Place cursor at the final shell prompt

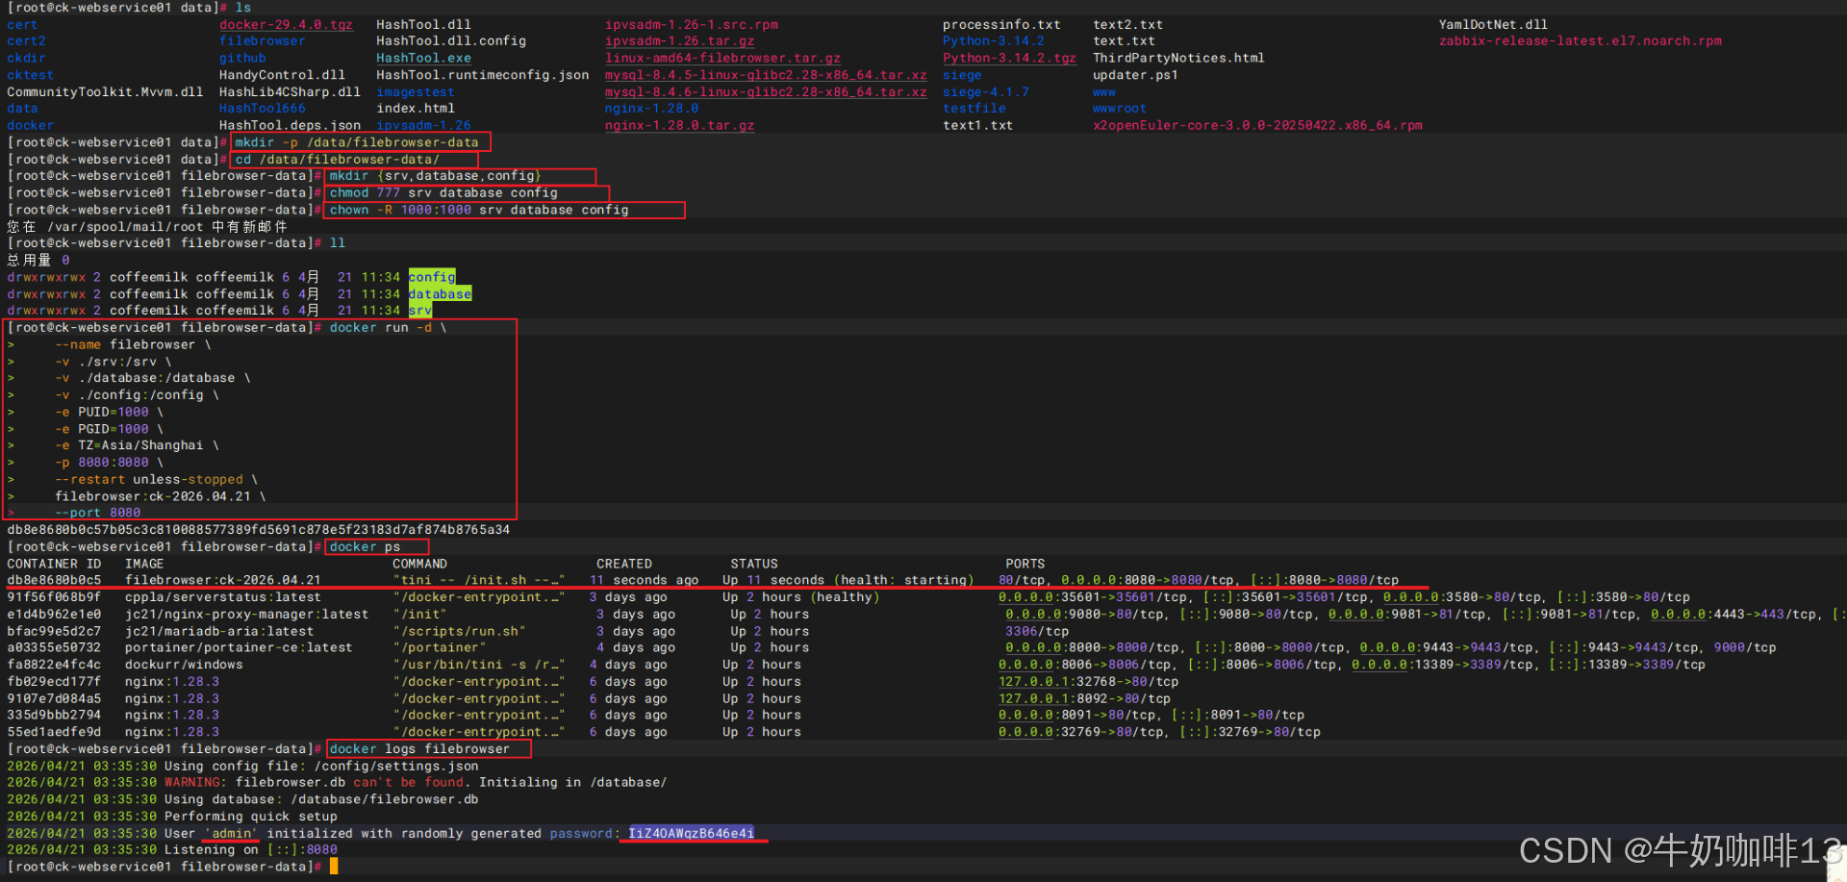[334, 867]
